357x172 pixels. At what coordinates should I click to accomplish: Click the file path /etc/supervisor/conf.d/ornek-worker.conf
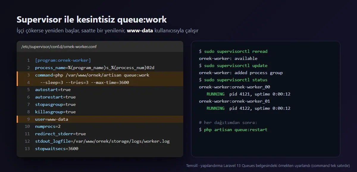pos(59,47)
